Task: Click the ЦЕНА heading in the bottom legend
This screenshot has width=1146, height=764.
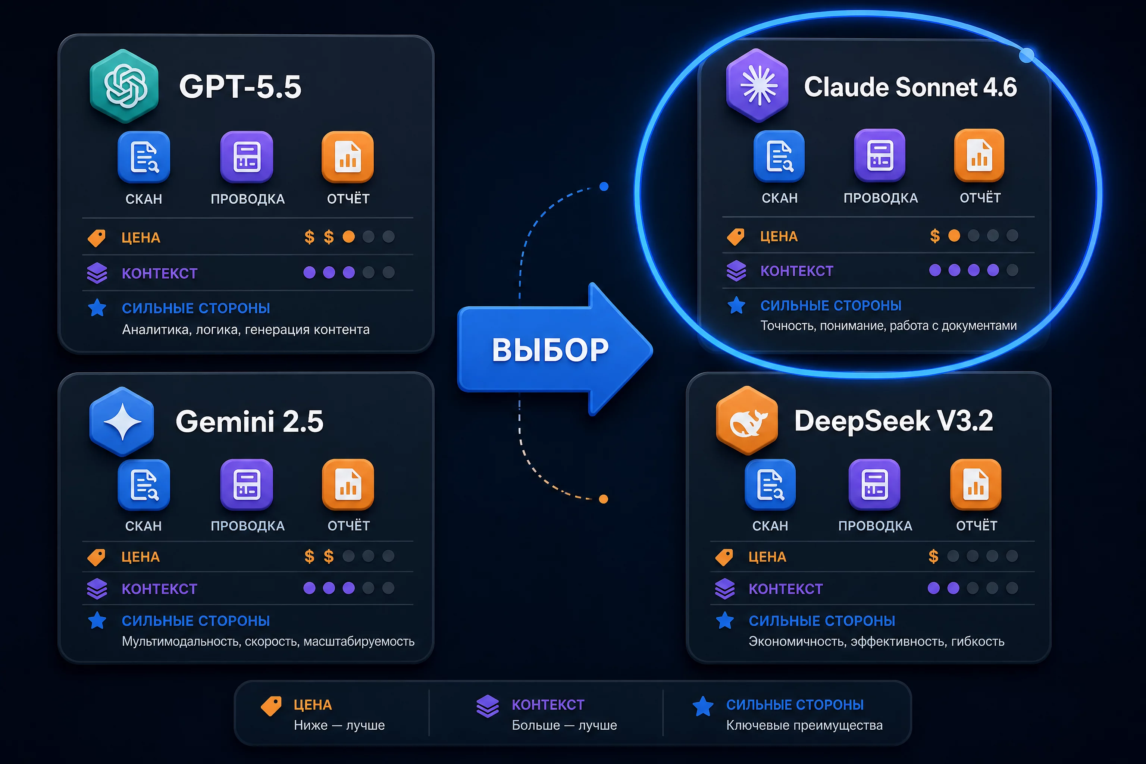Action: (x=313, y=705)
